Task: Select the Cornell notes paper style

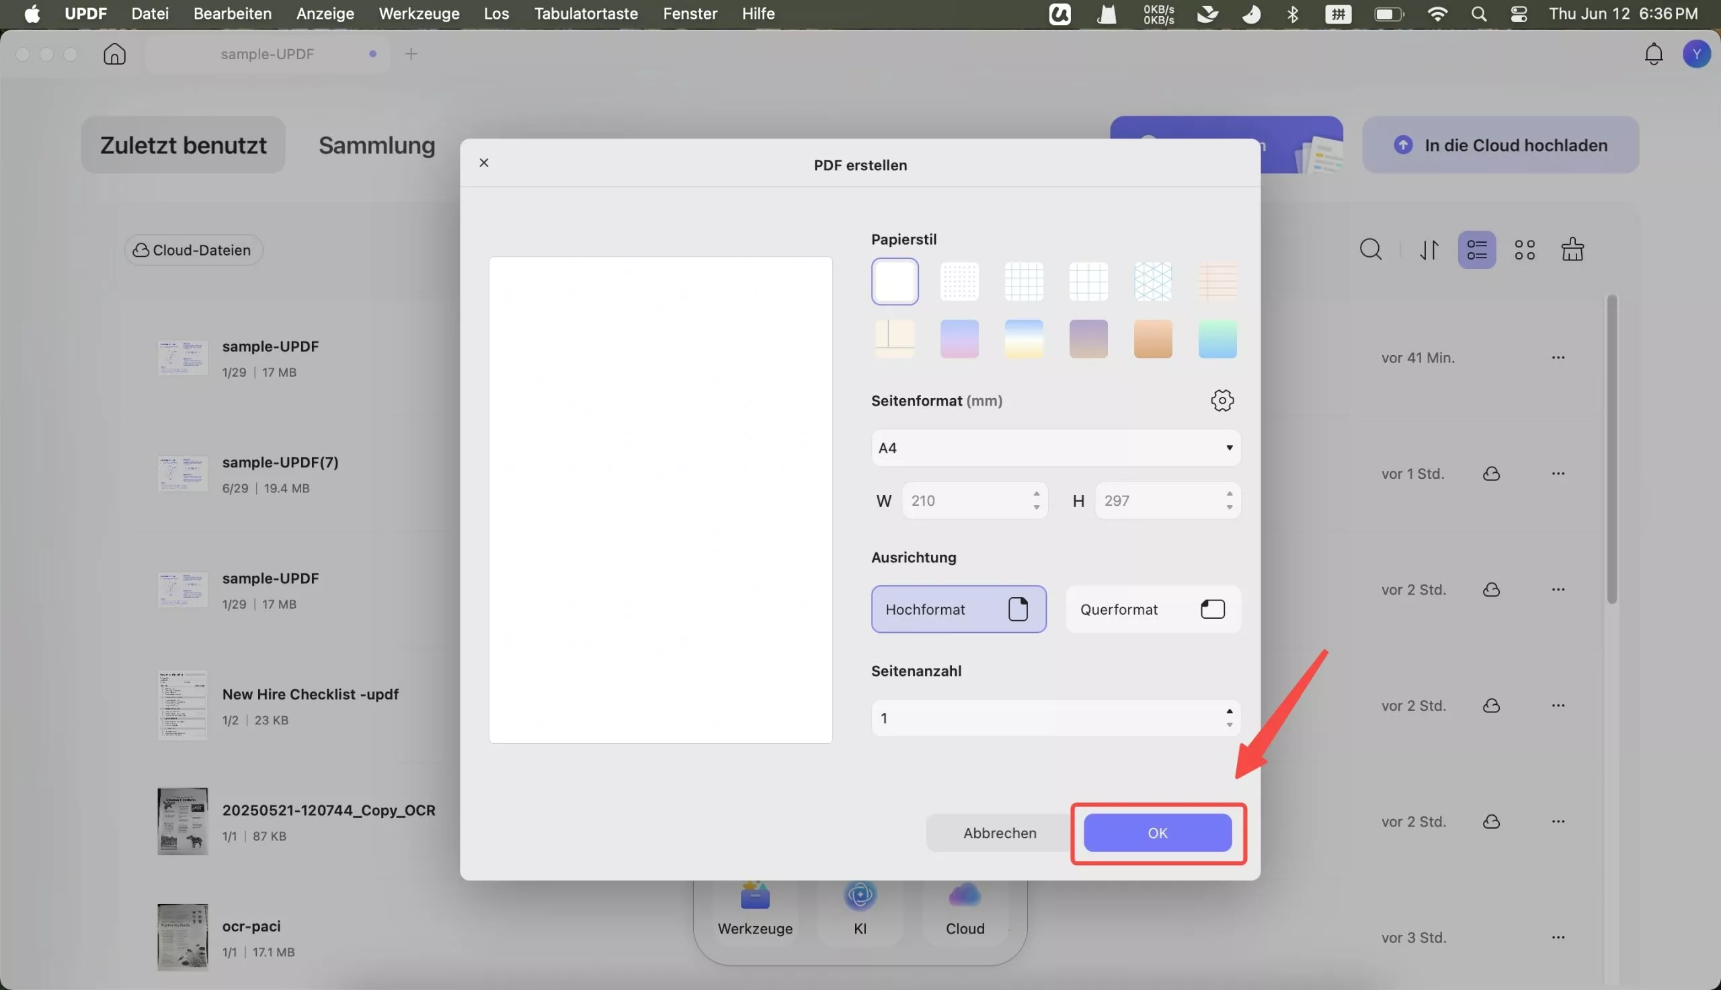Action: pyautogui.click(x=894, y=338)
